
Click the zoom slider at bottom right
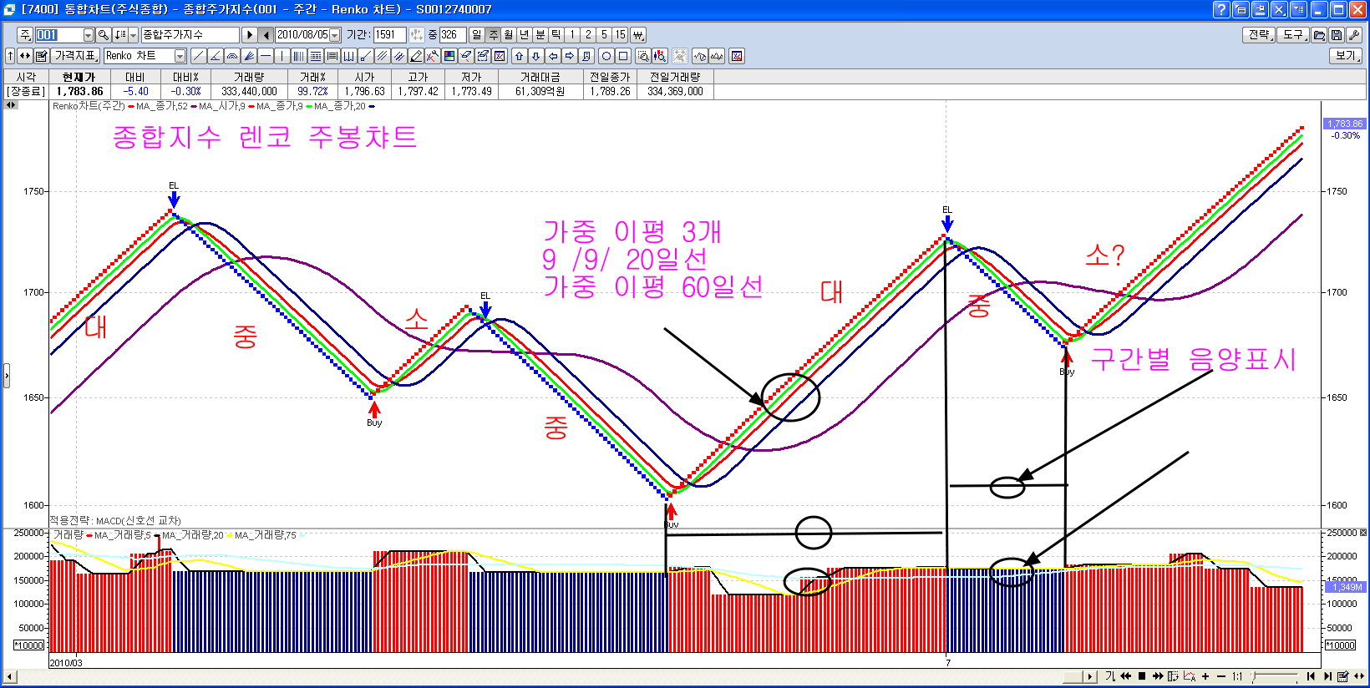[x=1274, y=676]
